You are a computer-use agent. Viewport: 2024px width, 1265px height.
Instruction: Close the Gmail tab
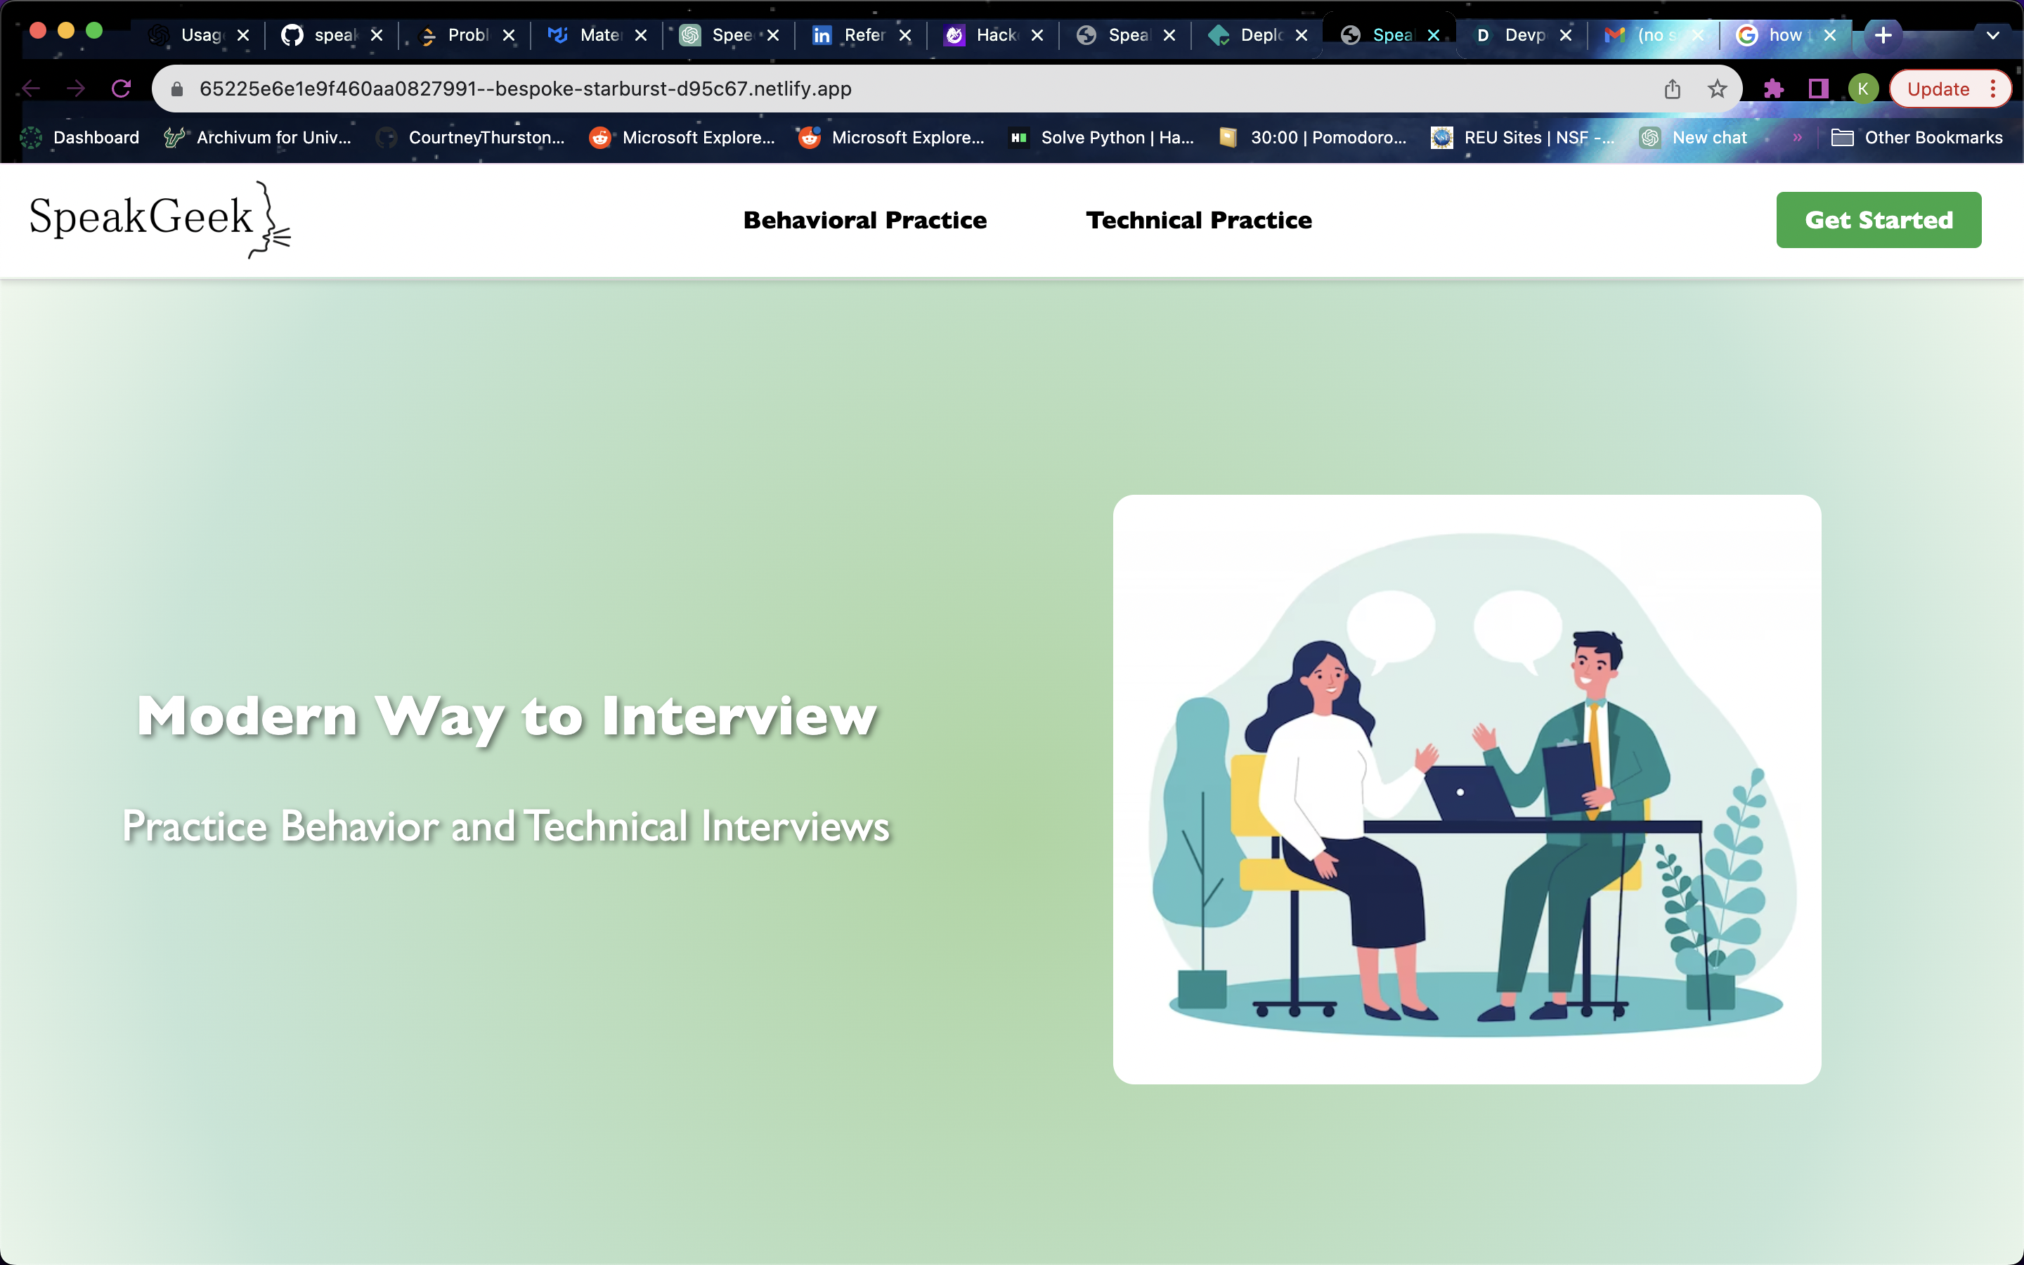[1697, 35]
